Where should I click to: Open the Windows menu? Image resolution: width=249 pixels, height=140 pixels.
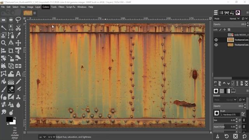(x=82, y=7)
